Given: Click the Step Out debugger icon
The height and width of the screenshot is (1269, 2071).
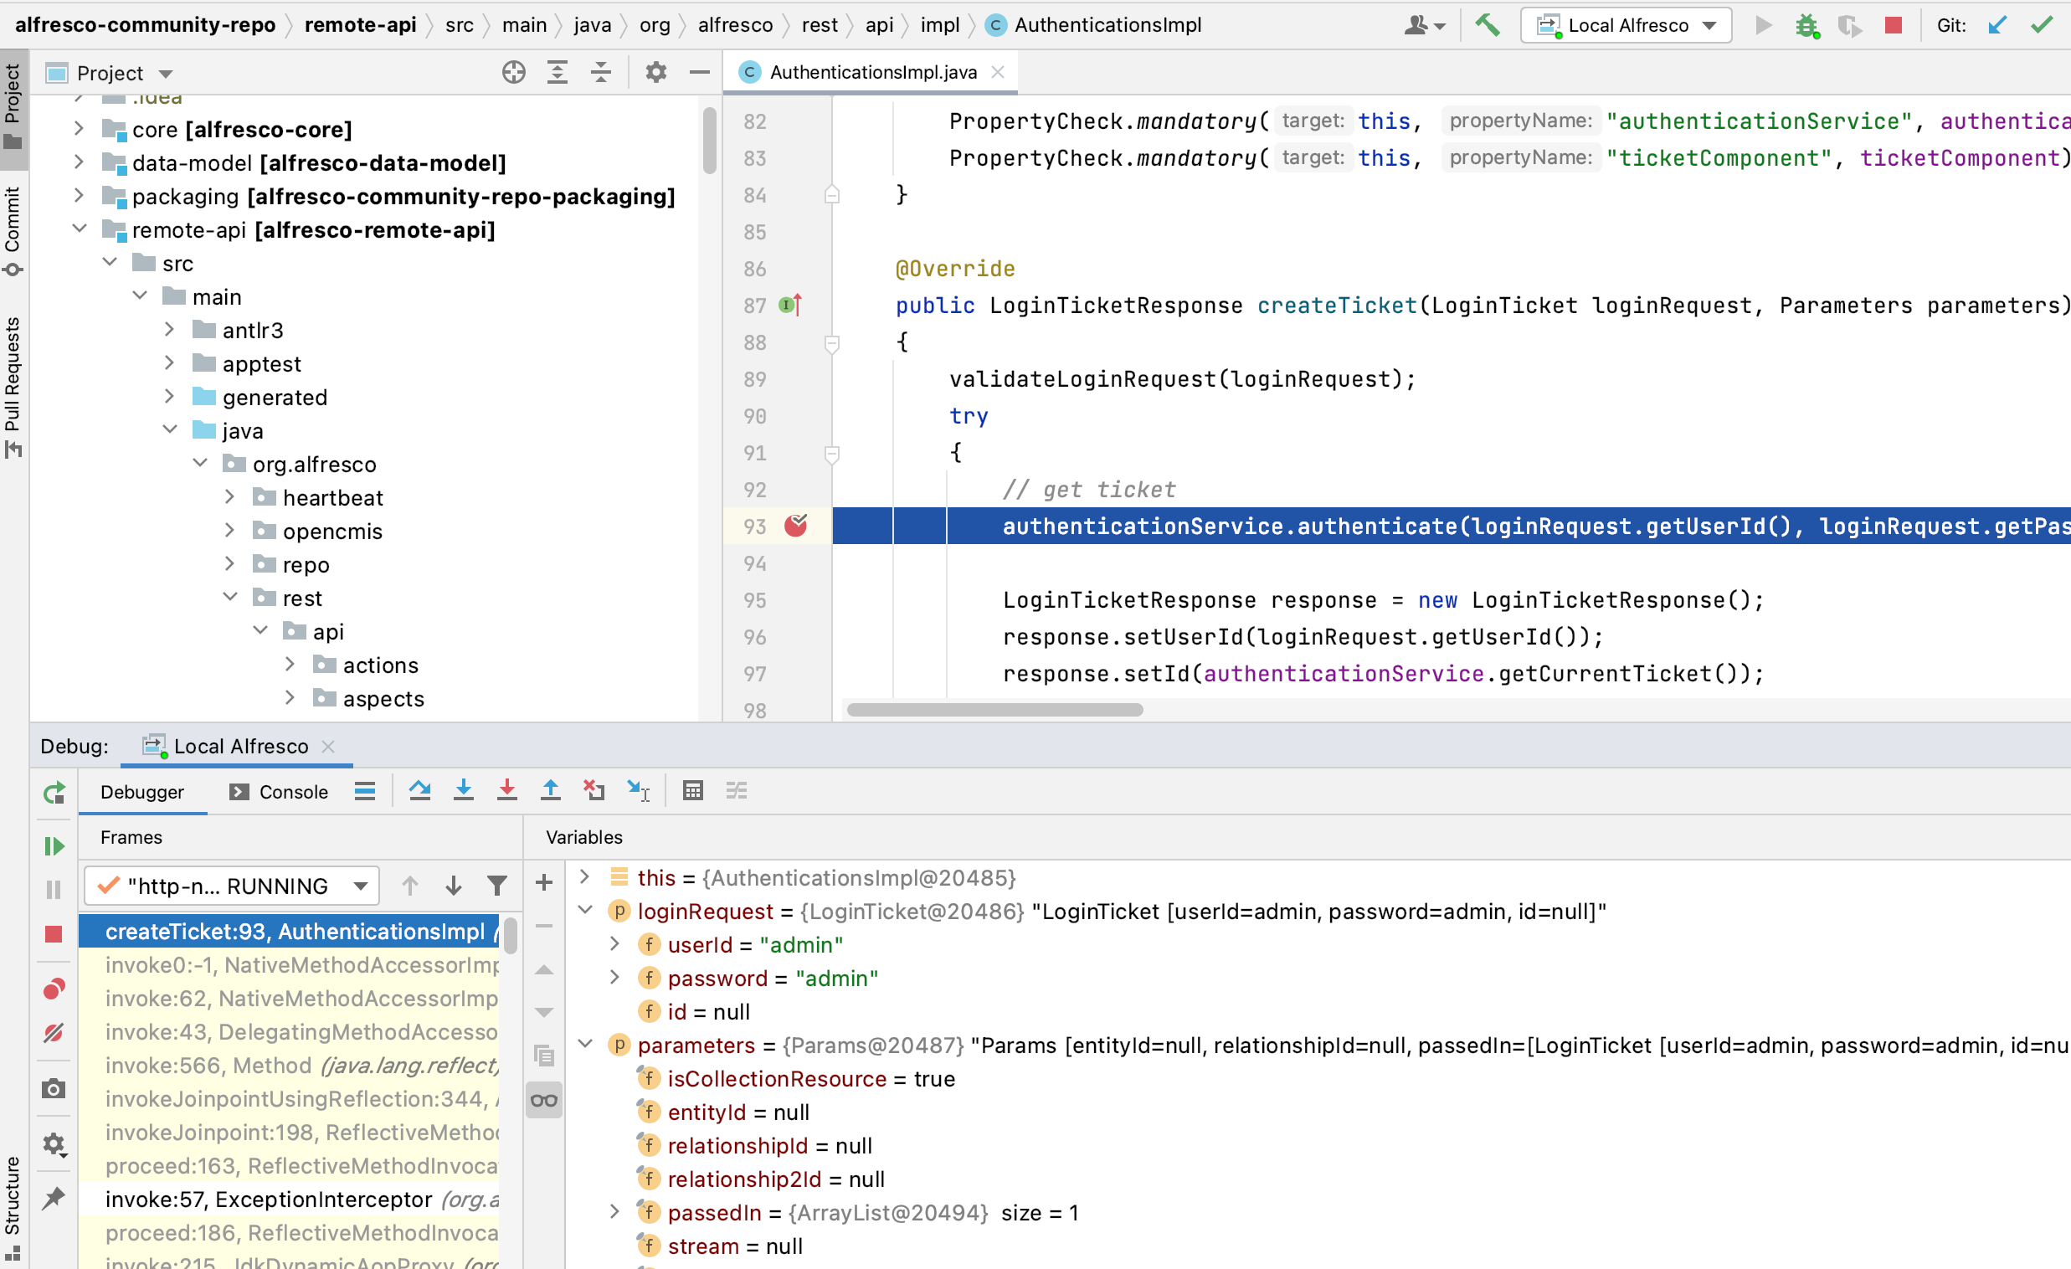Looking at the screenshot, I should click(x=551, y=790).
